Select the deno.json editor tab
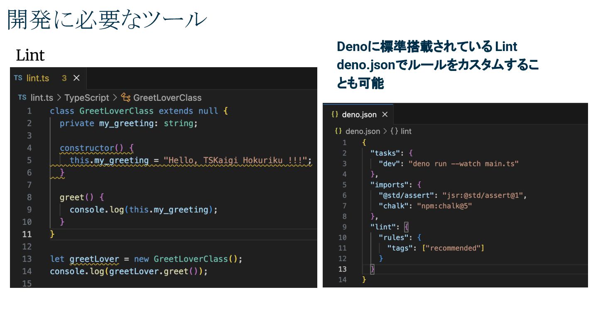Viewport: 598px width, 336px height. pyautogui.click(x=358, y=114)
